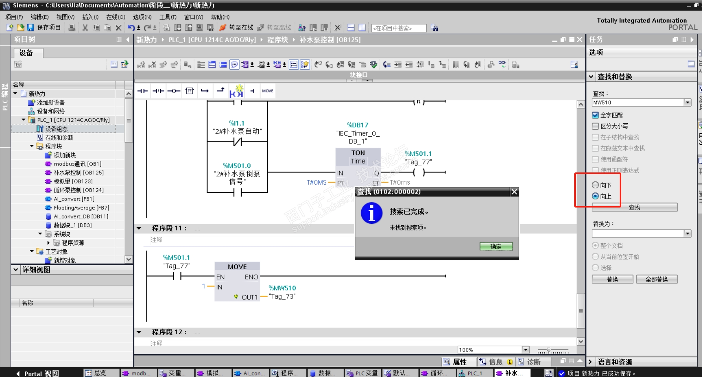This screenshot has height=377, width=702.
Task: Switch to the Diagnostics tab
Action: (530, 362)
